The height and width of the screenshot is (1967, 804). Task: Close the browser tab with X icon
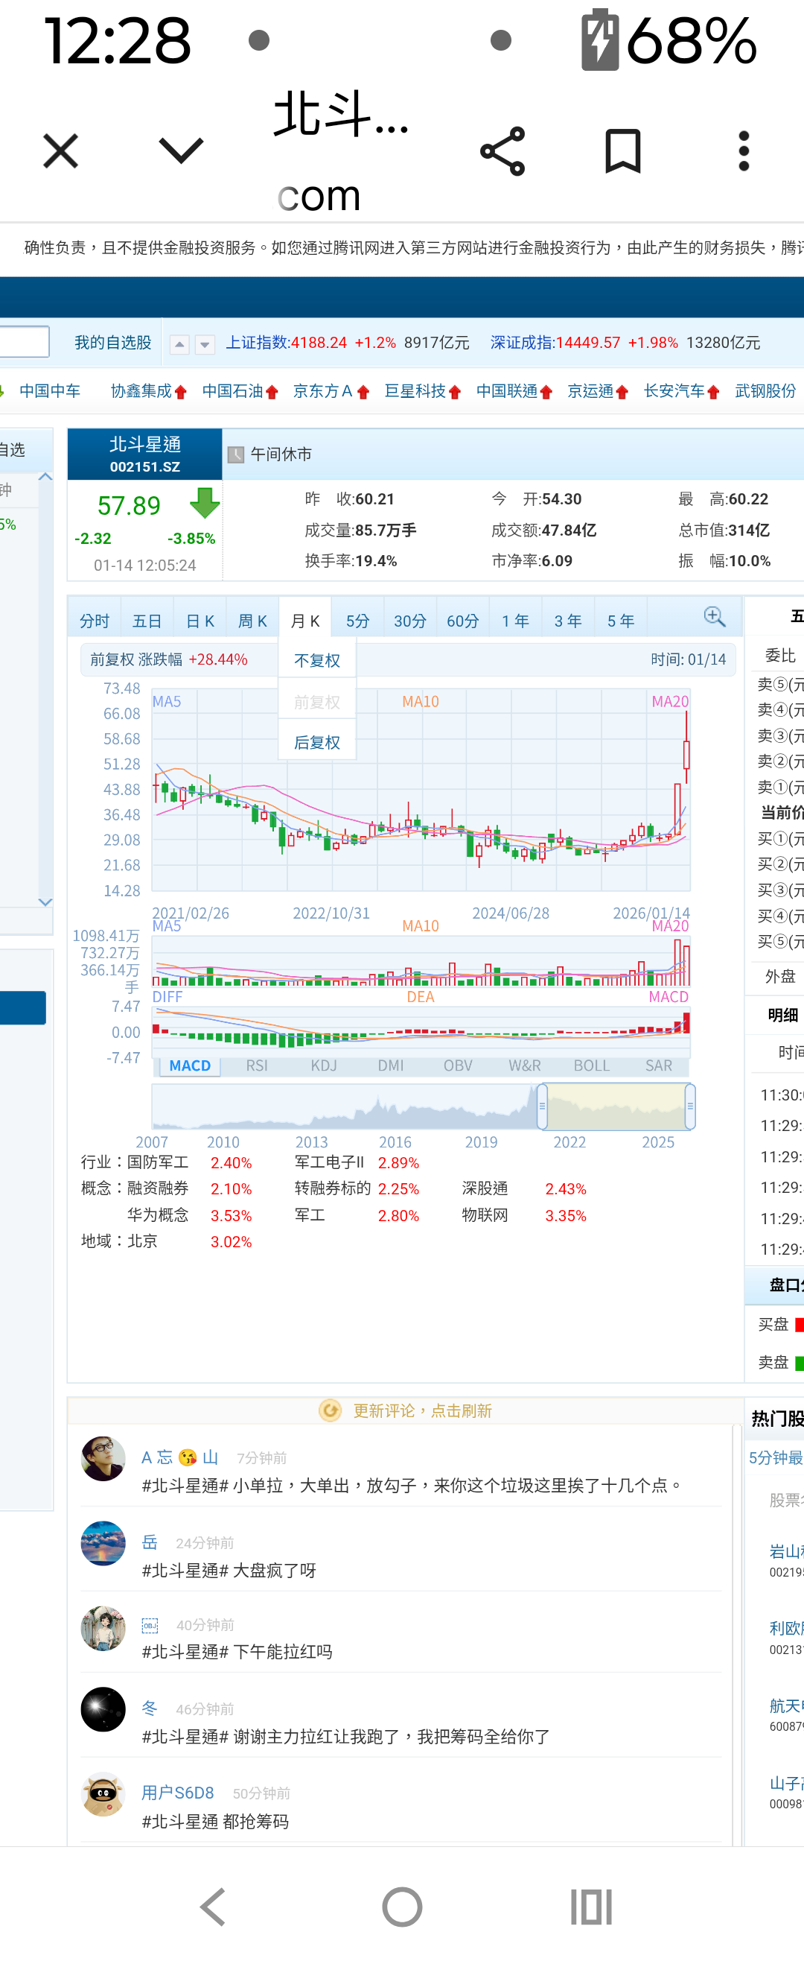tap(60, 151)
